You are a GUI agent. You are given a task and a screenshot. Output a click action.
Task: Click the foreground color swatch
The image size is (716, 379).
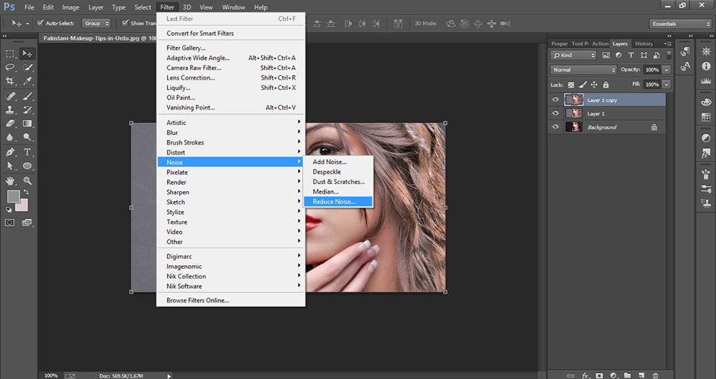click(13, 197)
